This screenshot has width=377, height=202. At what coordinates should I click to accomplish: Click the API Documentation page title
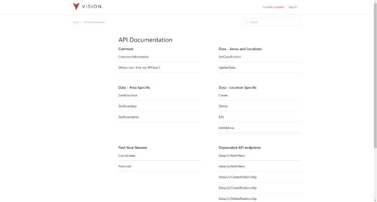pyautogui.click(x=145, y=40)
